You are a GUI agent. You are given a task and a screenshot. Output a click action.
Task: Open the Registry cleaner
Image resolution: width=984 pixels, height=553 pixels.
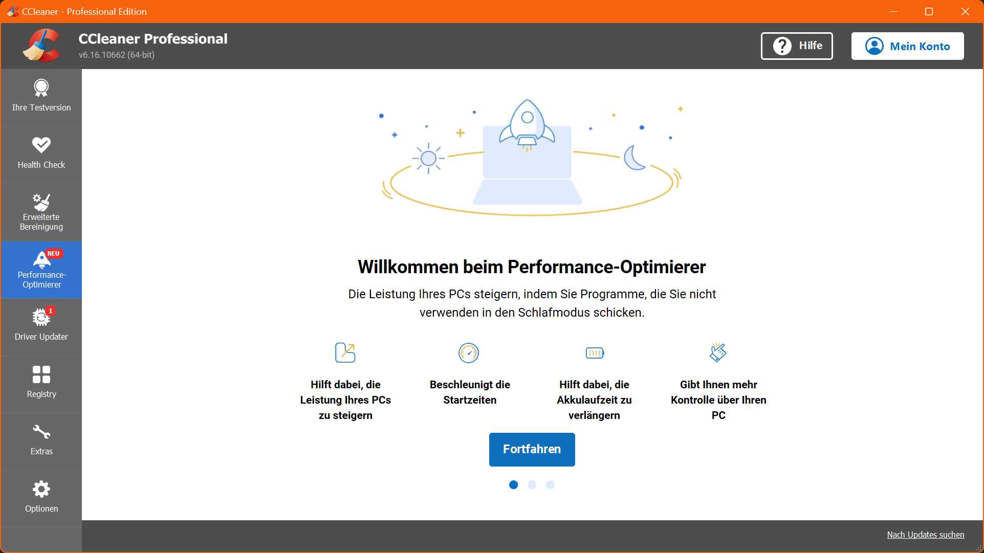[41, 383]
